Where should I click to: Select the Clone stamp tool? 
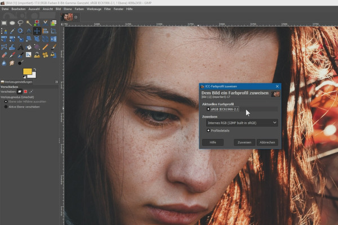coord(37,55)
